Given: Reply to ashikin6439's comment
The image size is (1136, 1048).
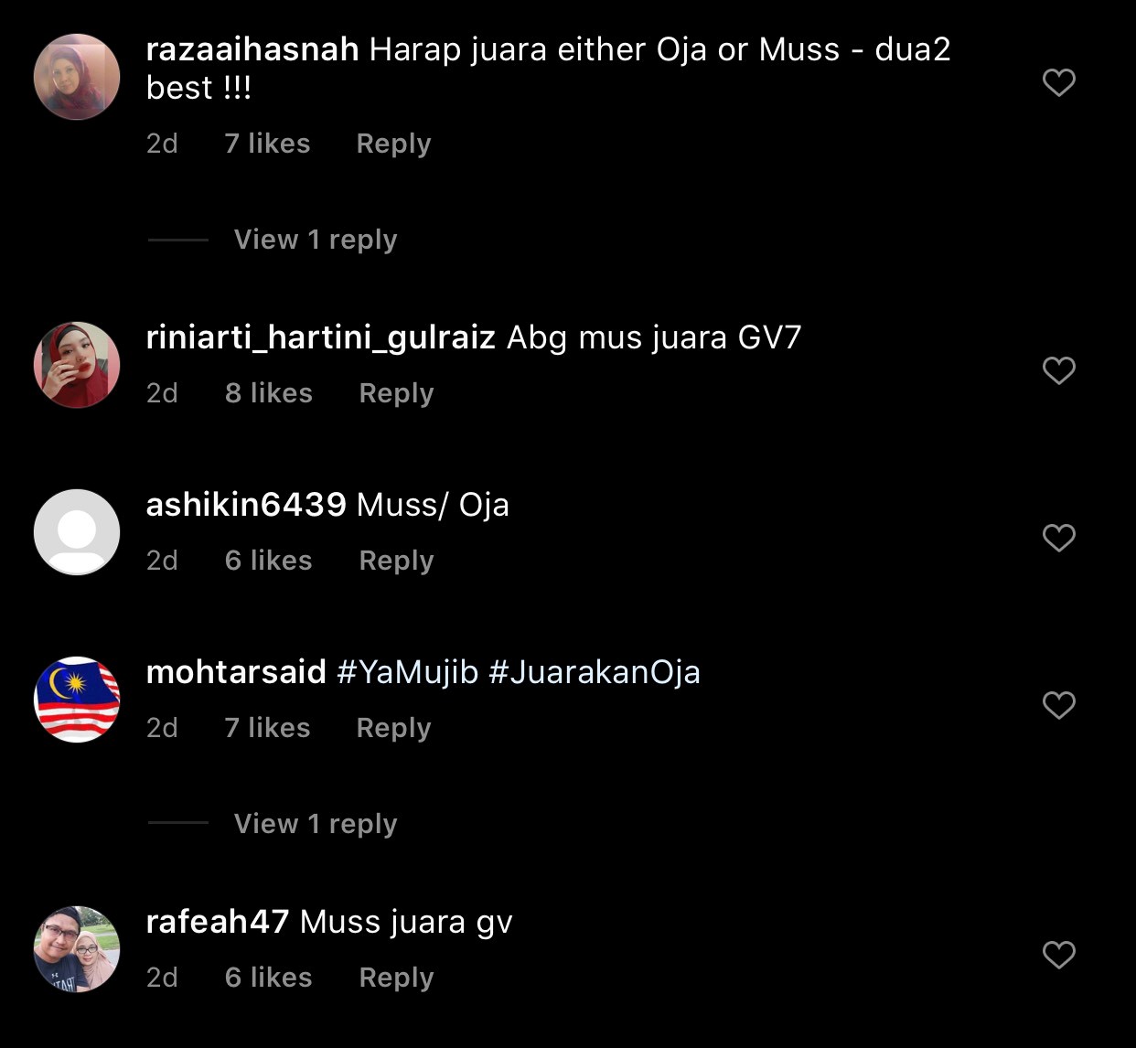Looking at the screenshot, I should pyautogui.click(x=396, y=561).
